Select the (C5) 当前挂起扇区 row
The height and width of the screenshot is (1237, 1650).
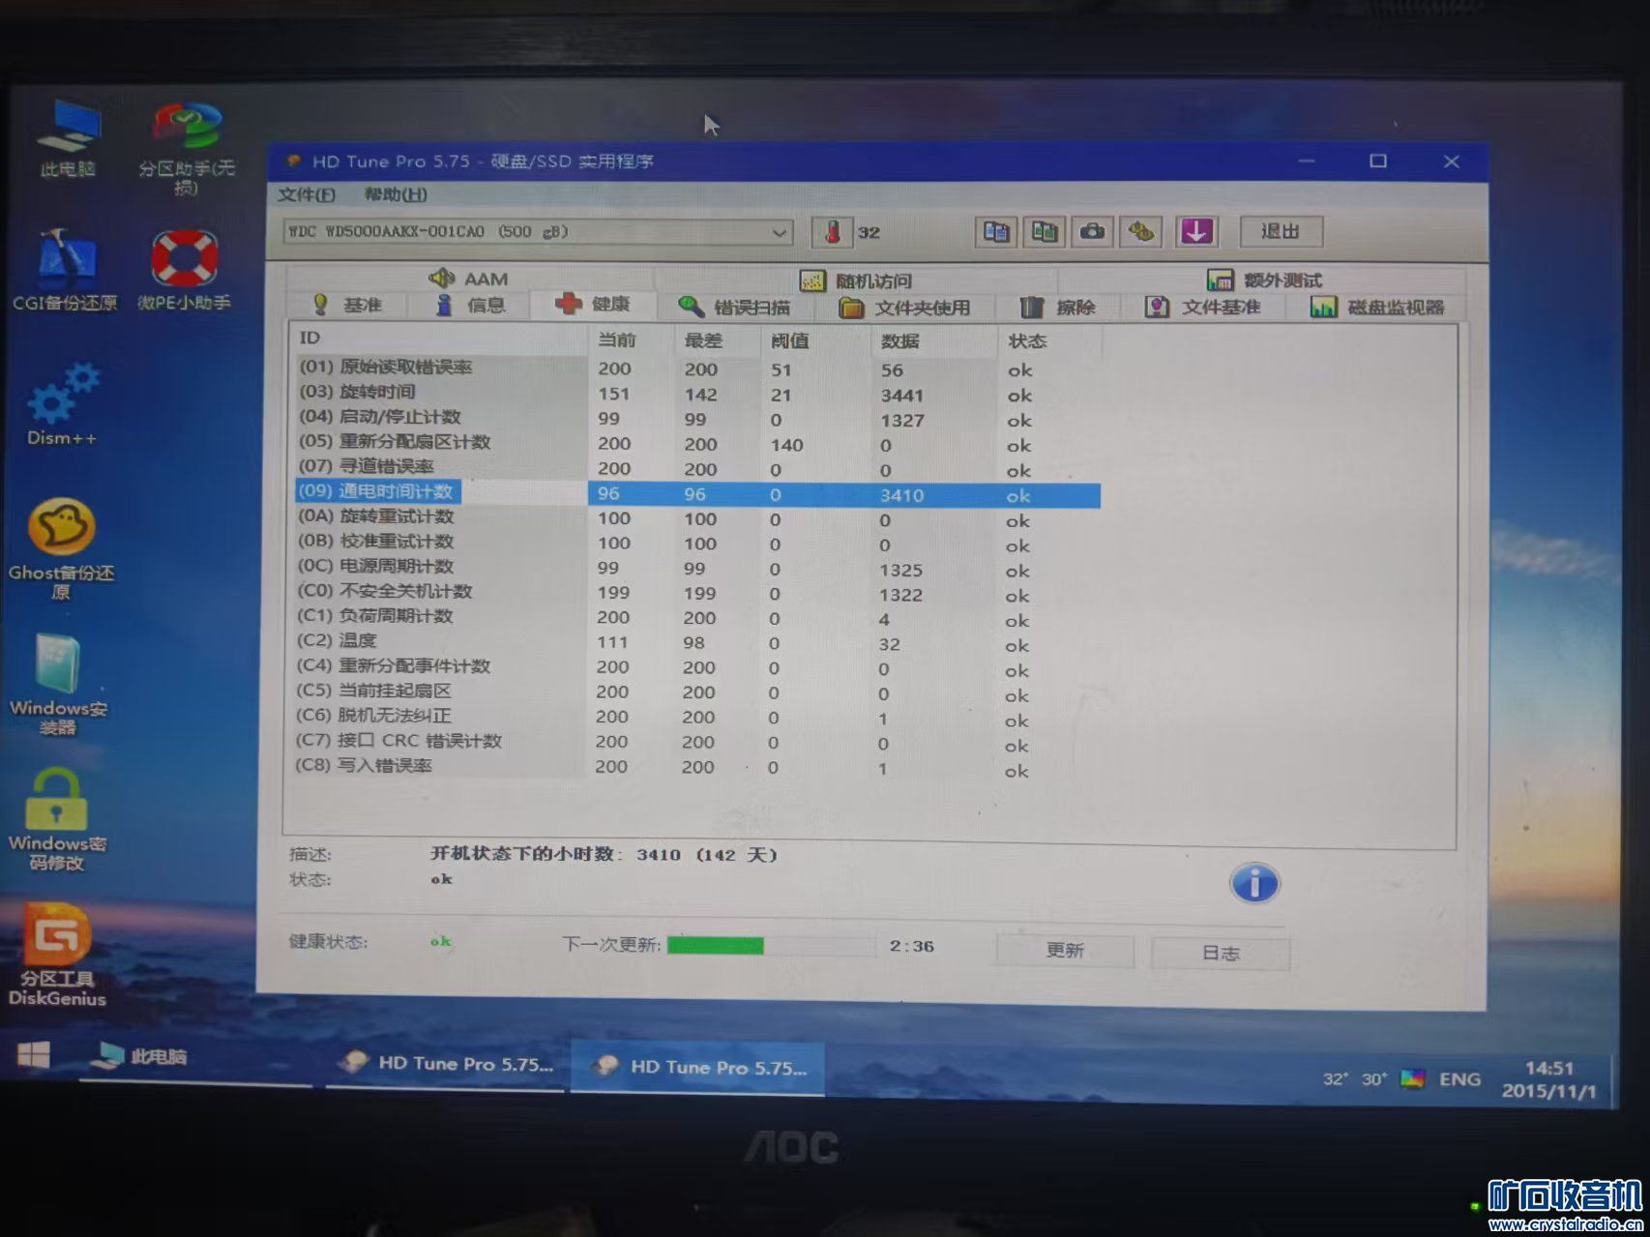click(x=696, y=693)
